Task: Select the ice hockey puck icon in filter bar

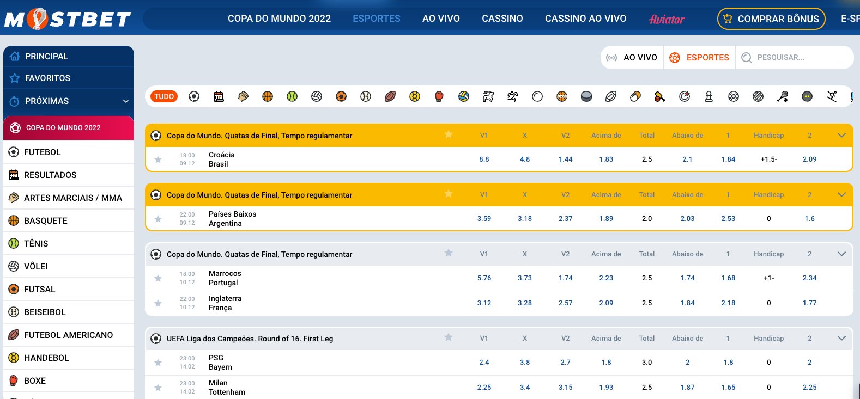Action: point(586,96)
